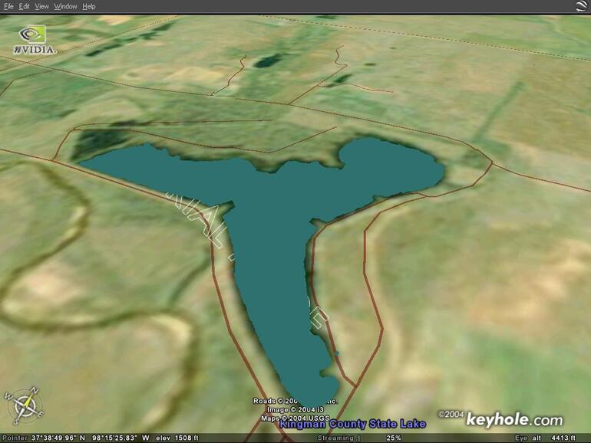591x443 pixels.
Task: Click the Eye alt 4413 ft readout
Action: coord(545,438)
